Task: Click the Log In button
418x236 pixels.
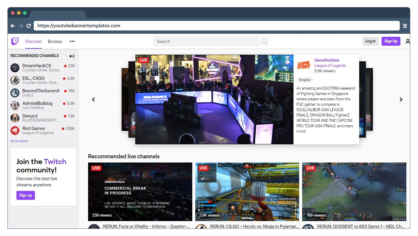Action: [x=371, y=41]
